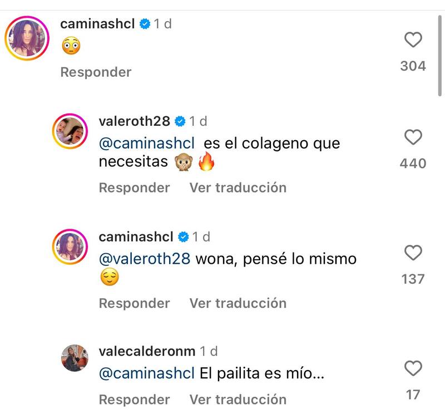Like valeroth28's colageno comment
The image size is (445, 414).
[413, 137]
